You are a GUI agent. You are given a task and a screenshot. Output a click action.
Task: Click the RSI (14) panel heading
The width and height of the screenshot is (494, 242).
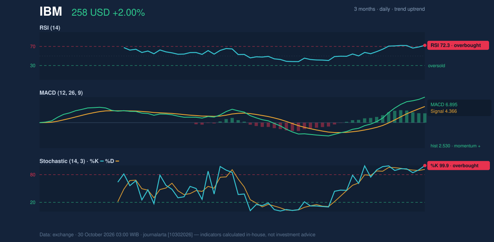[50, 28]
